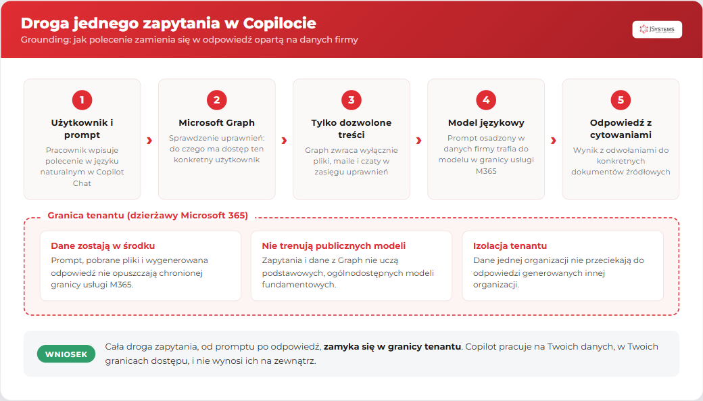Click the text "Zapytania i dane z Graph nie uczą"

348,273
